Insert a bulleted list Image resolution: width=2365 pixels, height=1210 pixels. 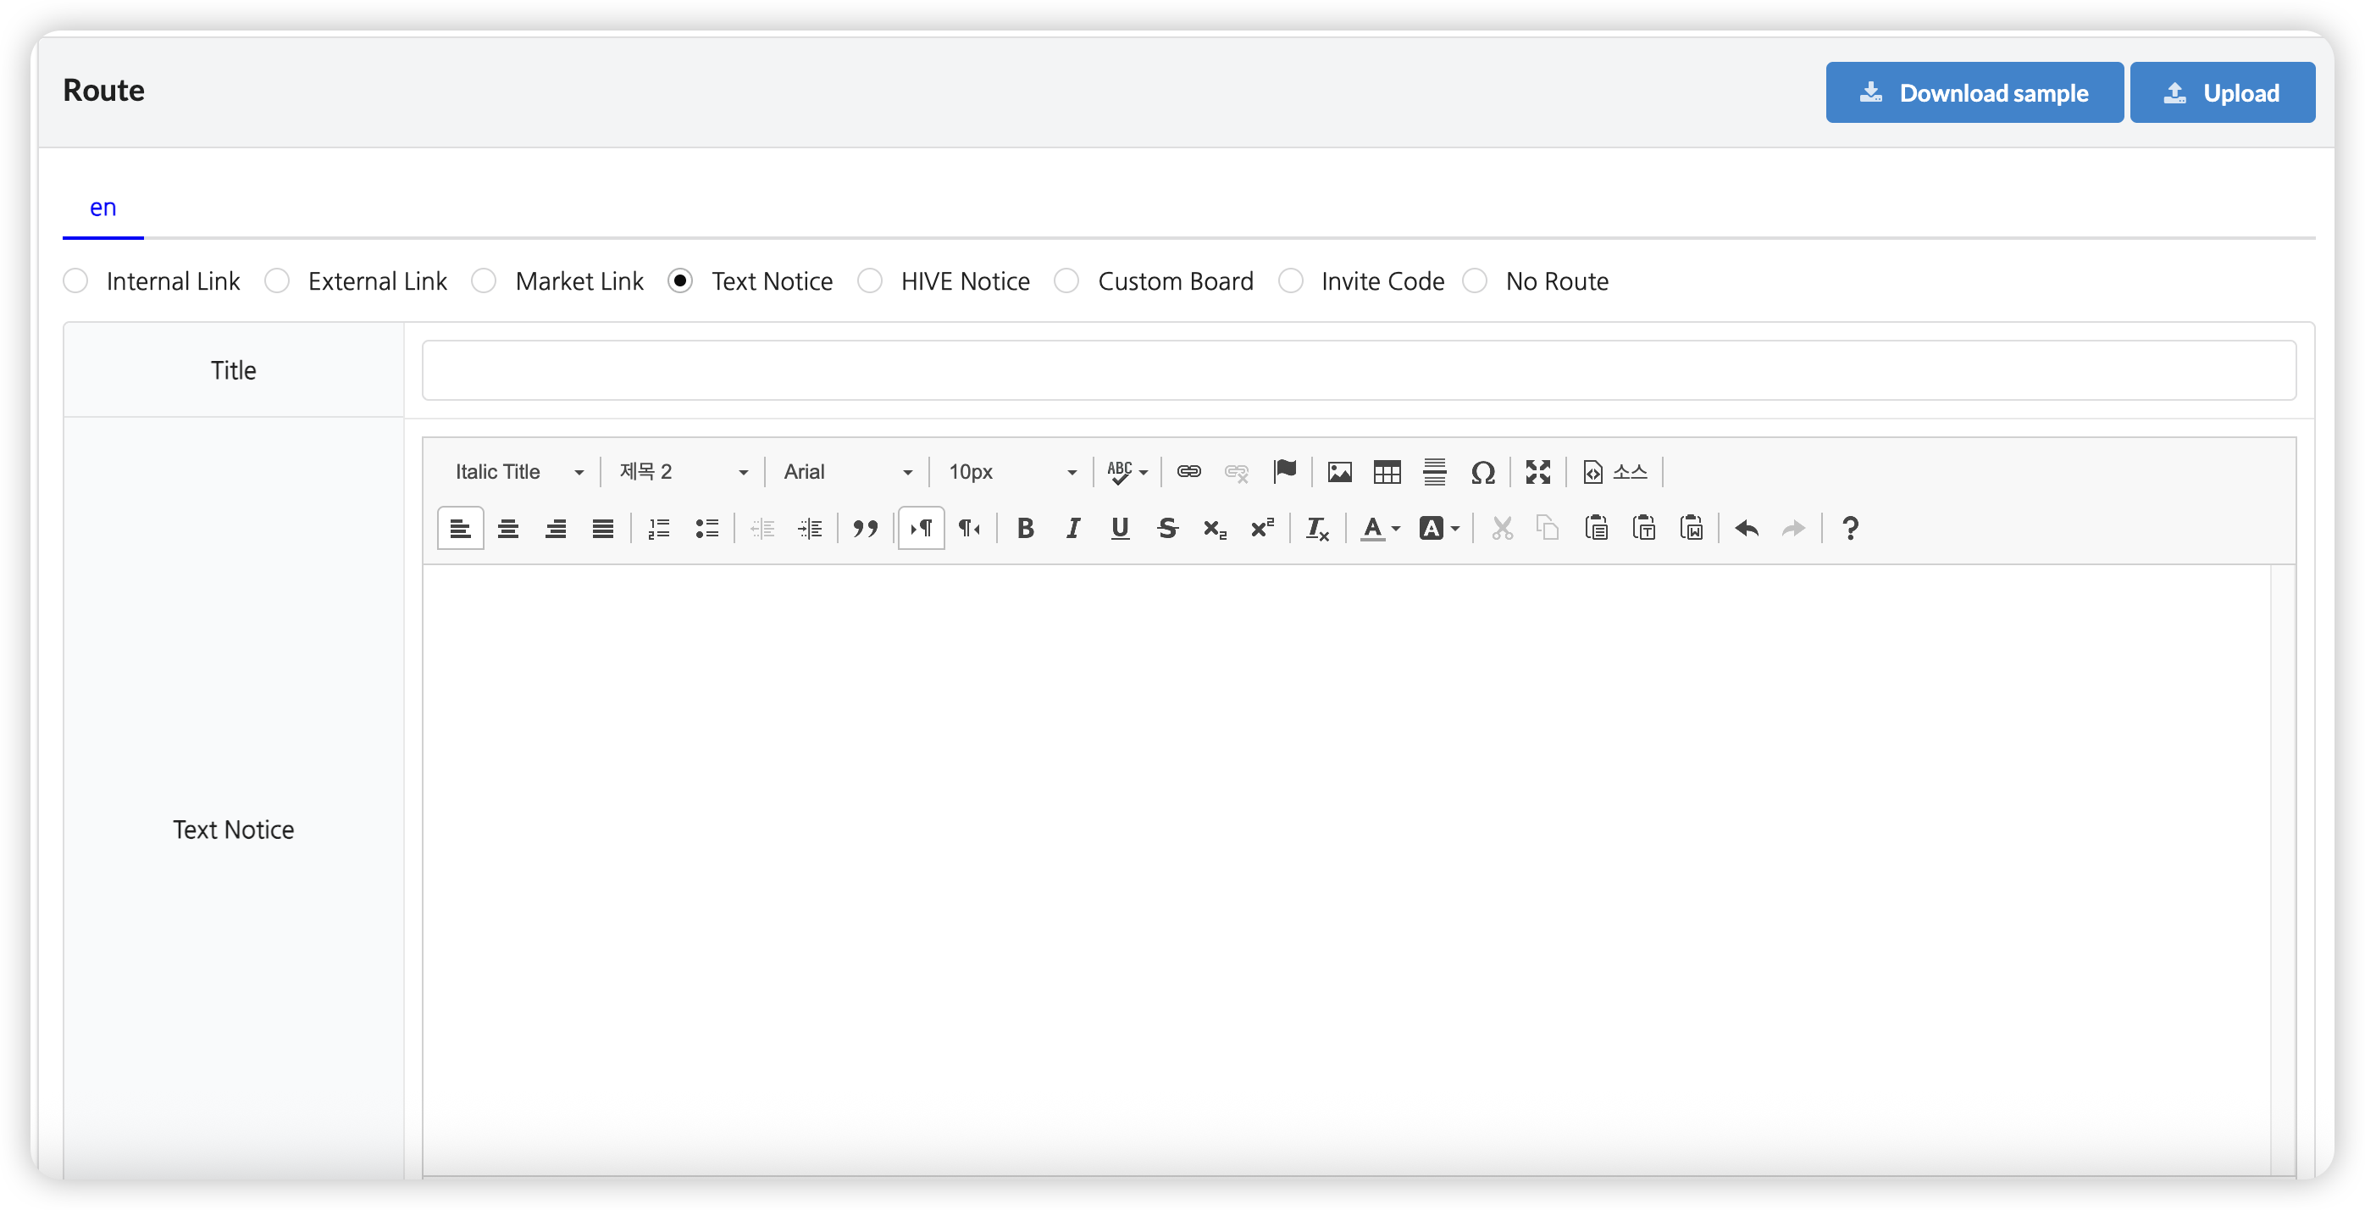(706, 528)
